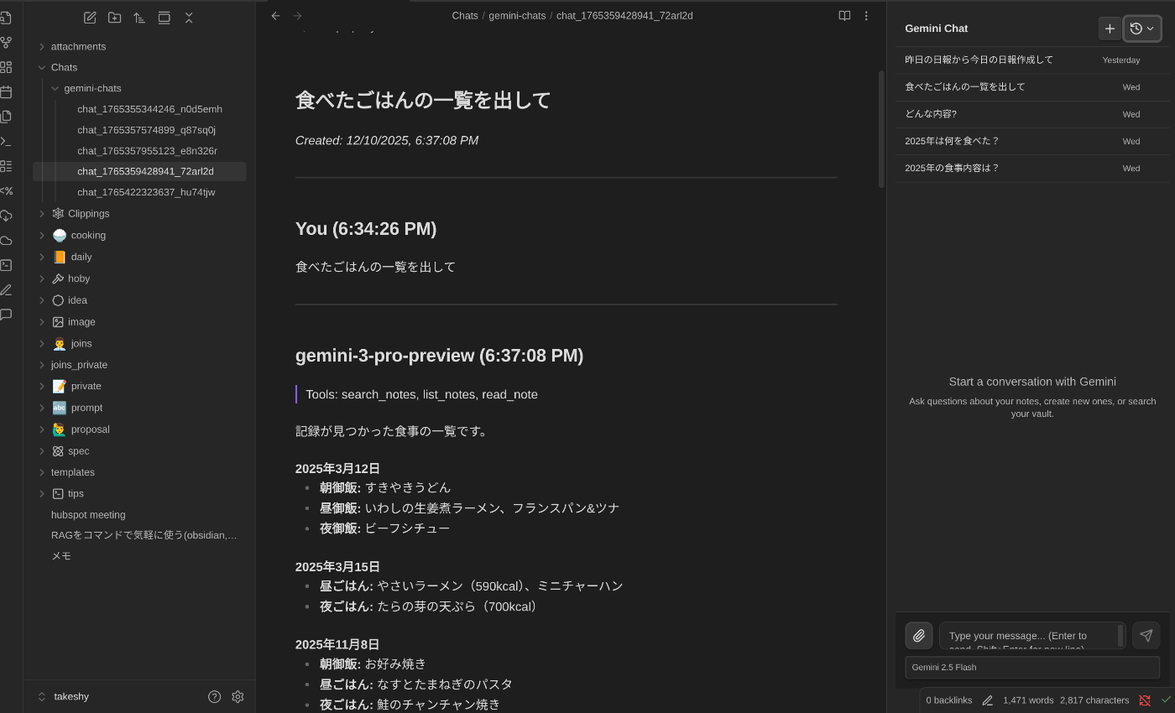Toggle the green checkmark in the status bar

click(x=1166, y=700)
